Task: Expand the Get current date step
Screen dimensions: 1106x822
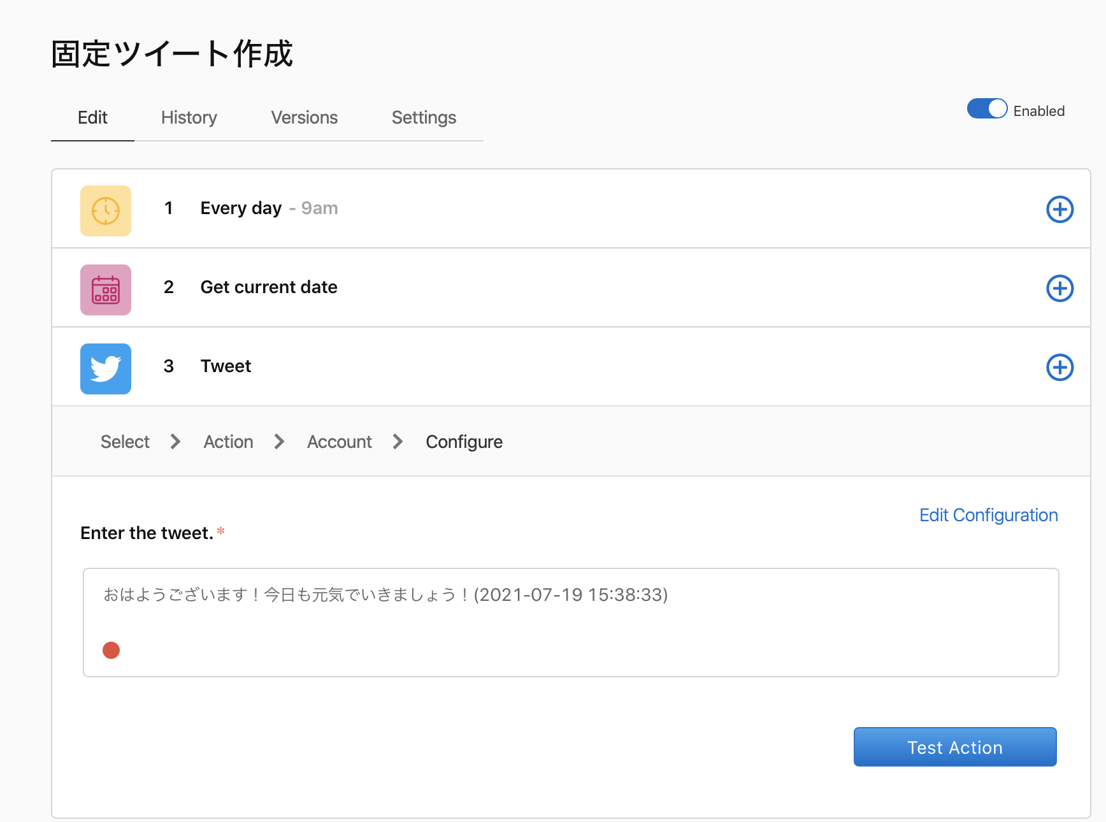Action: [269, 287]
